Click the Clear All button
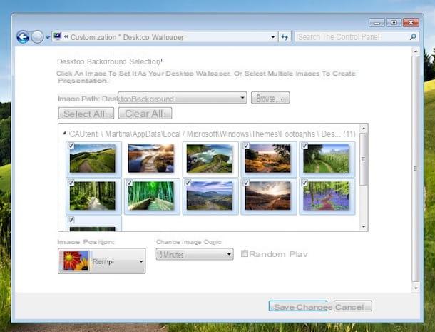The image size is (435, 332). [145, 114]
